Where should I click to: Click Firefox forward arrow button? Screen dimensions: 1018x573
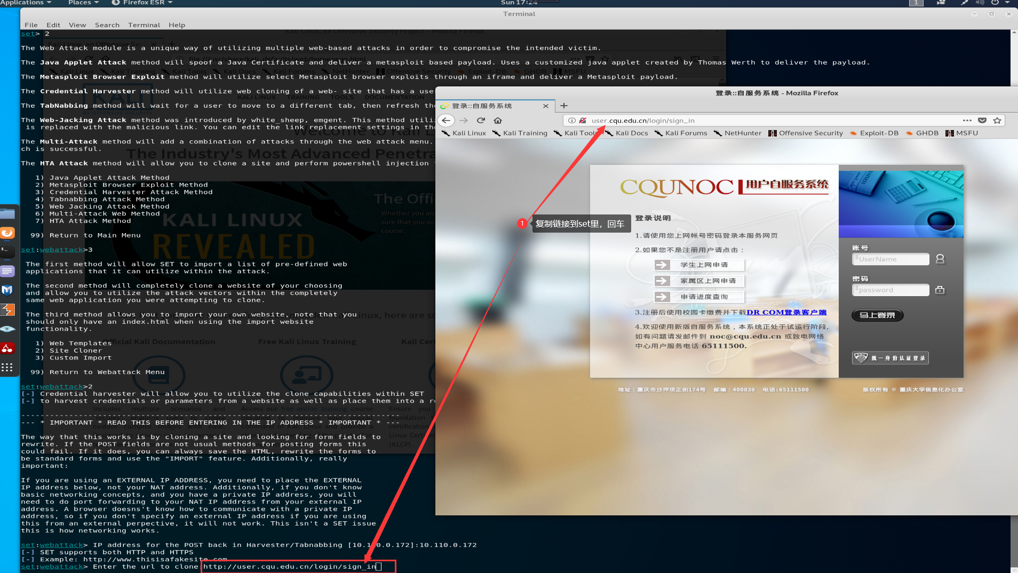(463, 121)
